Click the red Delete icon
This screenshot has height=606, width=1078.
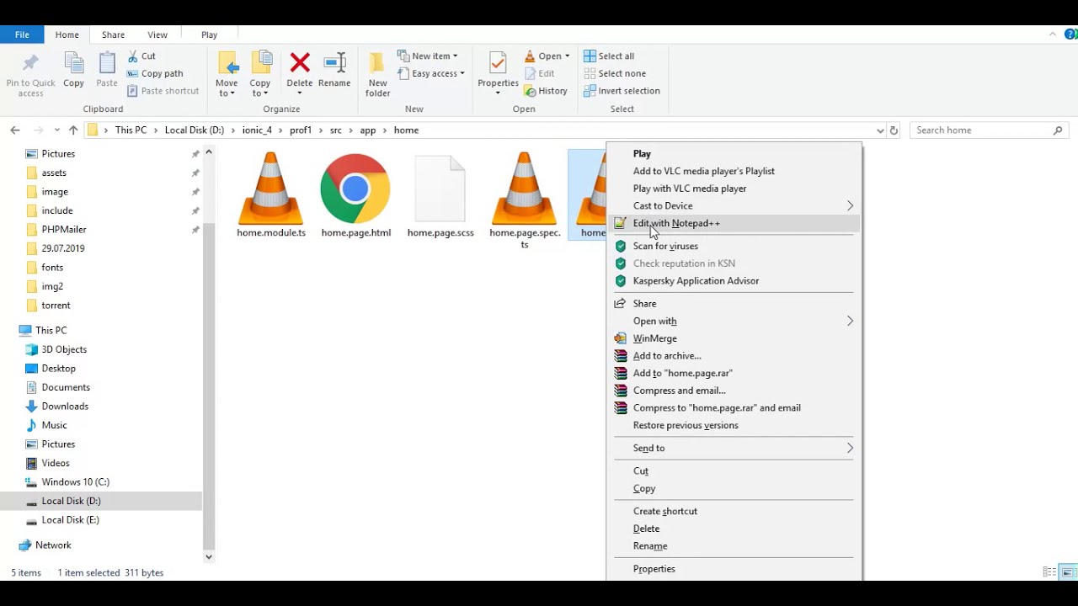pos(300,63)
